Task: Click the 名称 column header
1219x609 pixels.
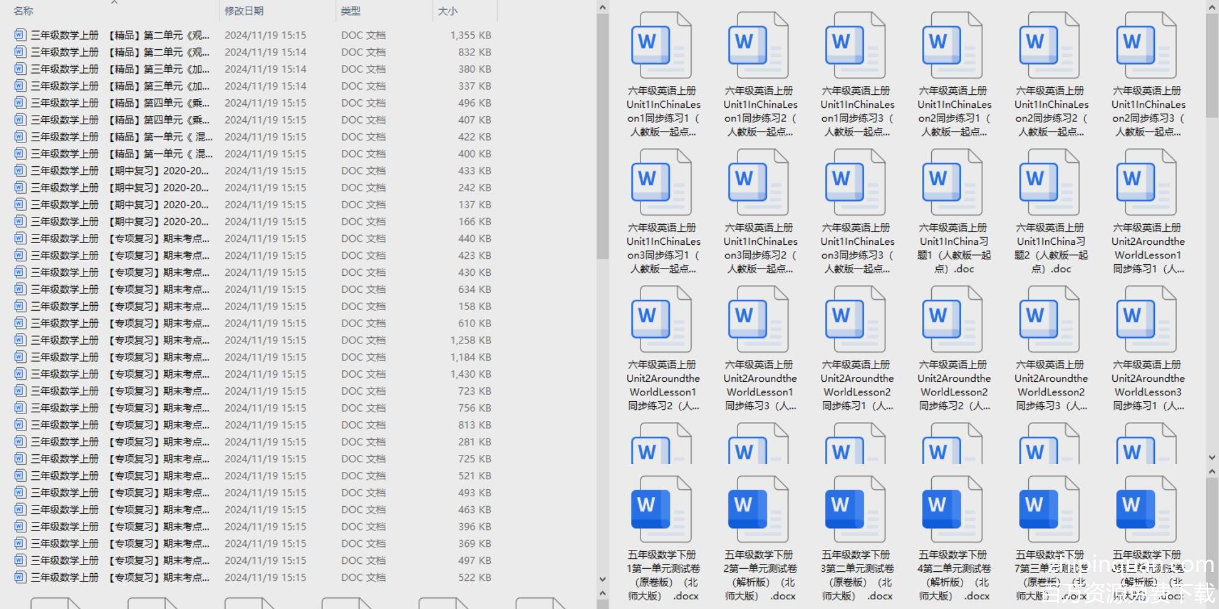Action: 24,11
